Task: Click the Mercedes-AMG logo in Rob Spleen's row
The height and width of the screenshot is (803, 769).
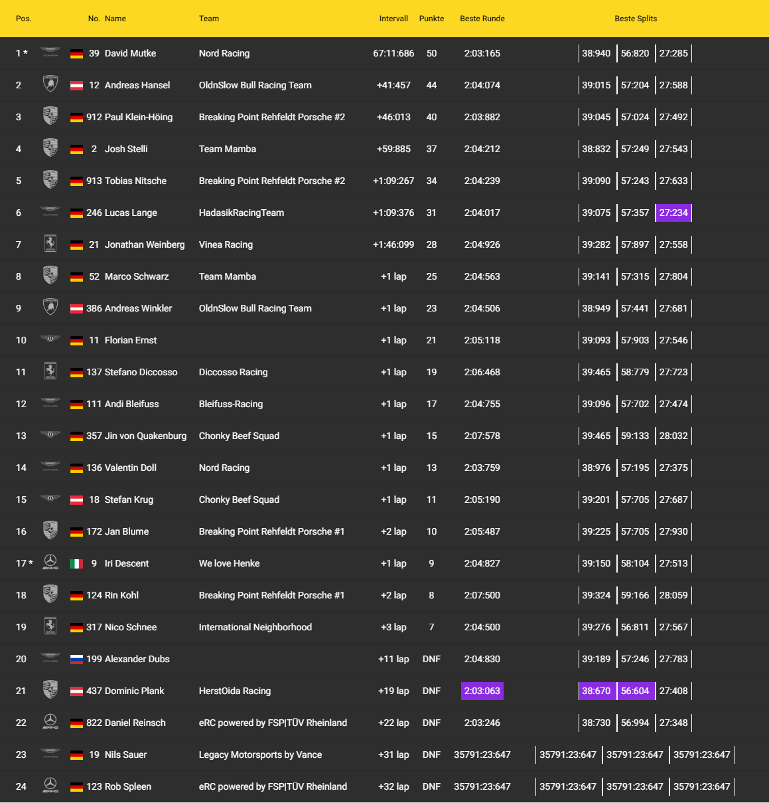Action: (x=50, y=786)
